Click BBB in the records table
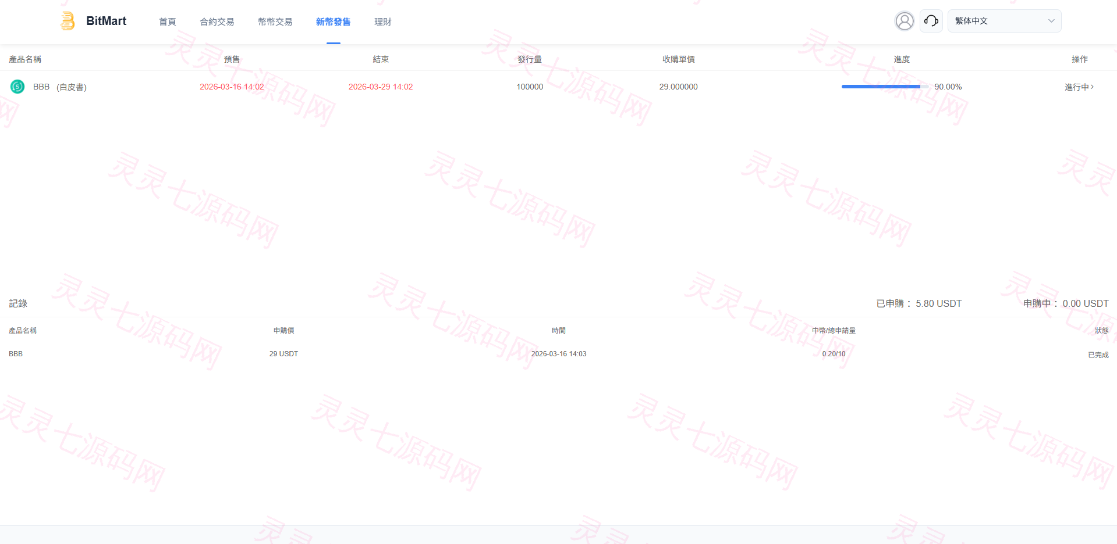1117x544 pixels. [x=16, y=354]
